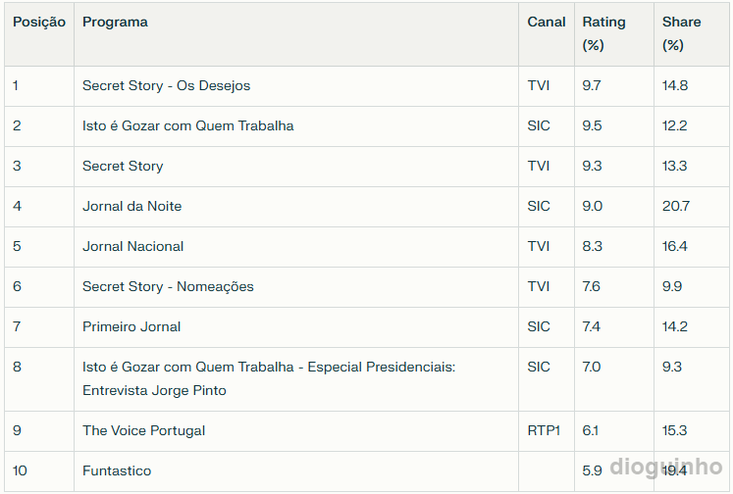
Task: Click the Rating (%) column header
Action: coord(603,33)
